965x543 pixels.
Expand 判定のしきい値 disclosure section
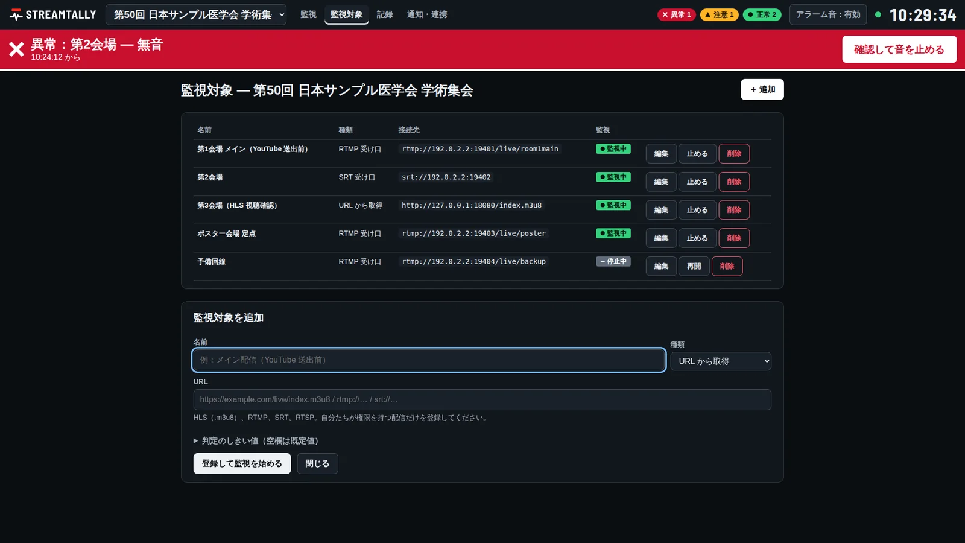256,441
